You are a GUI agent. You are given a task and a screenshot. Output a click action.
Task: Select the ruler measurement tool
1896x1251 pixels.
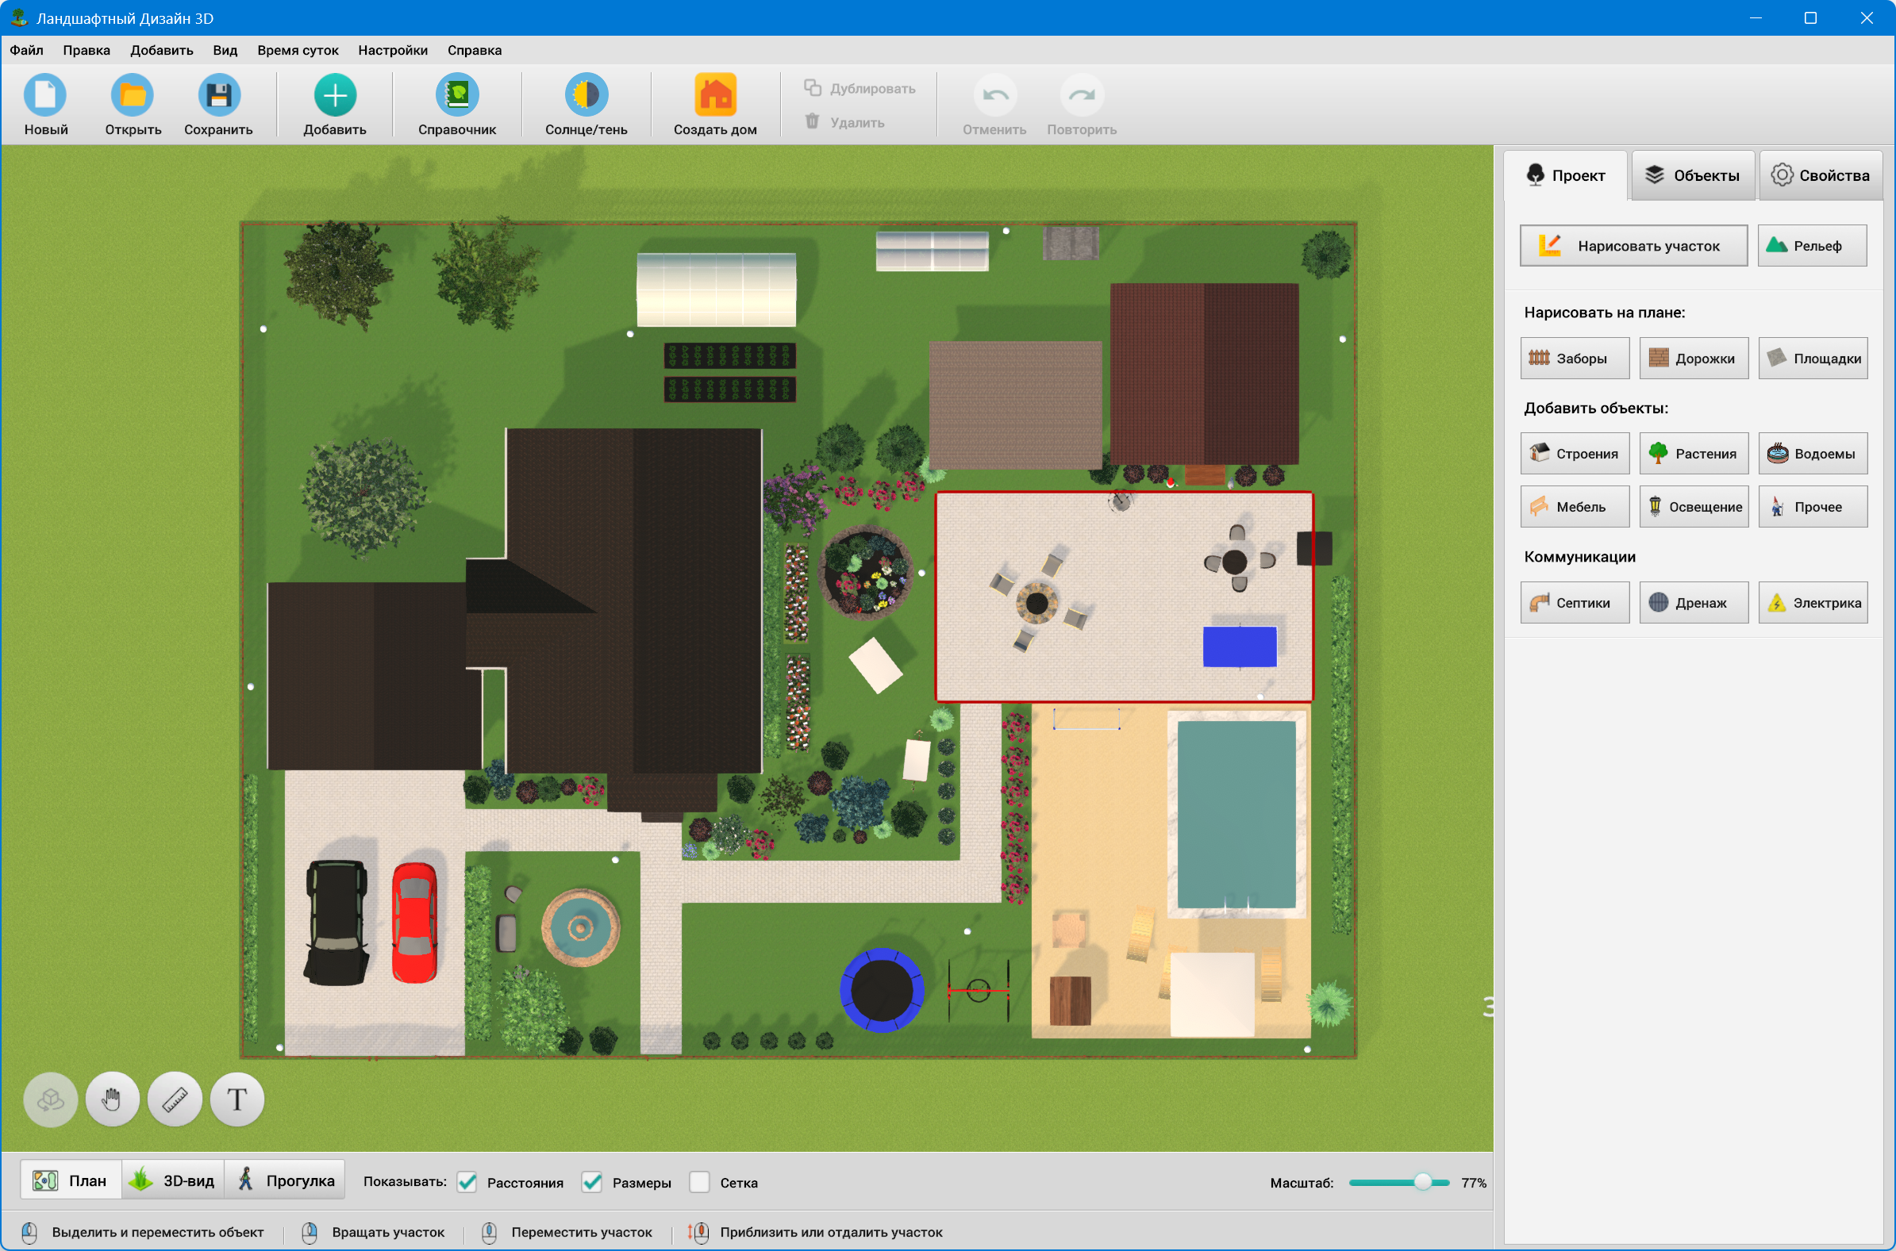pyautogui.click(x=175, y=1099)
